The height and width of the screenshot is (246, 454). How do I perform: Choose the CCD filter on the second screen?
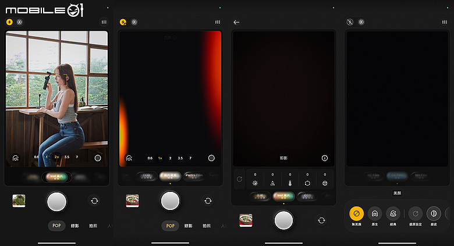tap(147, 176)
